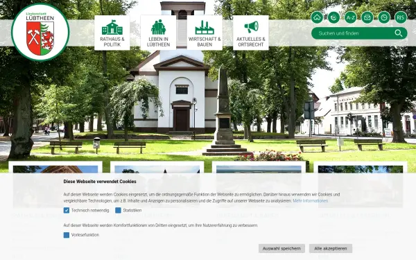The width and height of the screenshot is (416, 260).
Task: Open the home page icon
Action: coord(317,17)
